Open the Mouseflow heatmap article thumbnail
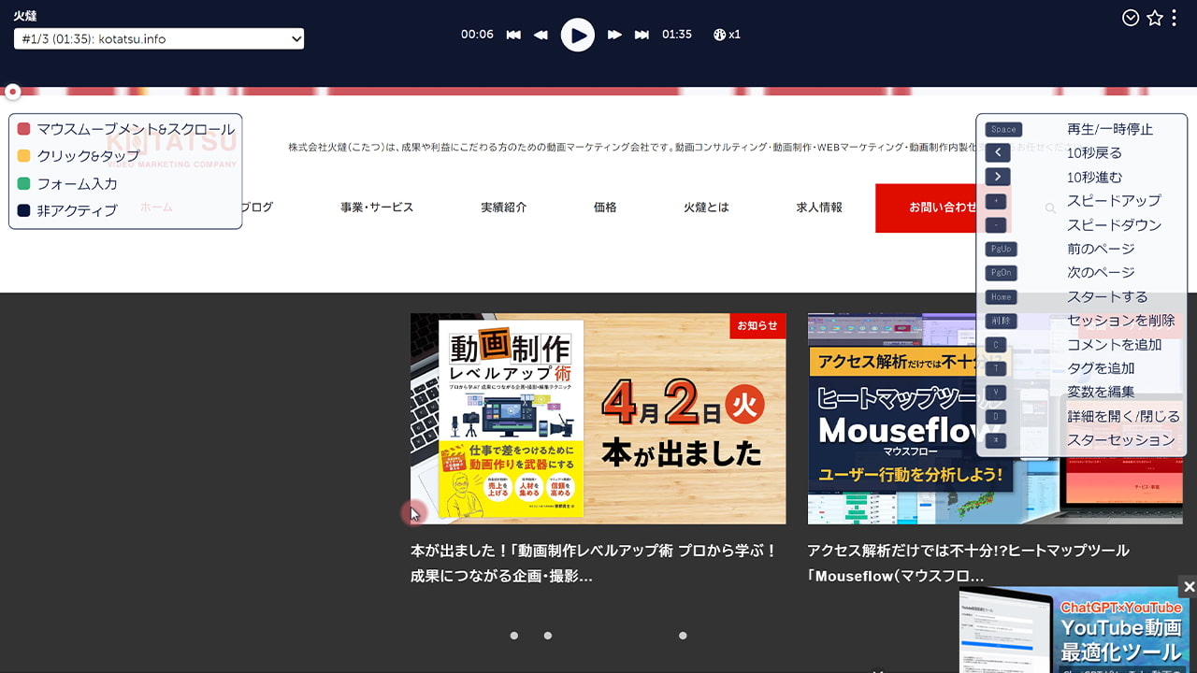 [995, 419]
